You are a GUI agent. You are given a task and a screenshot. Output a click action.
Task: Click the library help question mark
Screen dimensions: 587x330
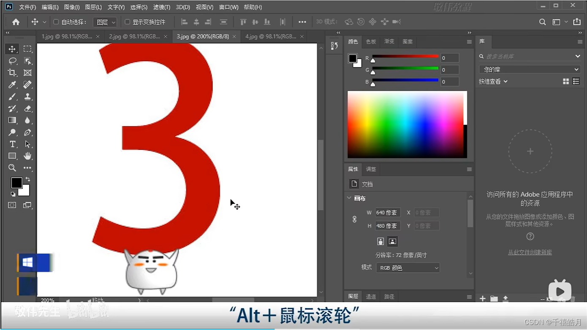(x=530, y=236)
